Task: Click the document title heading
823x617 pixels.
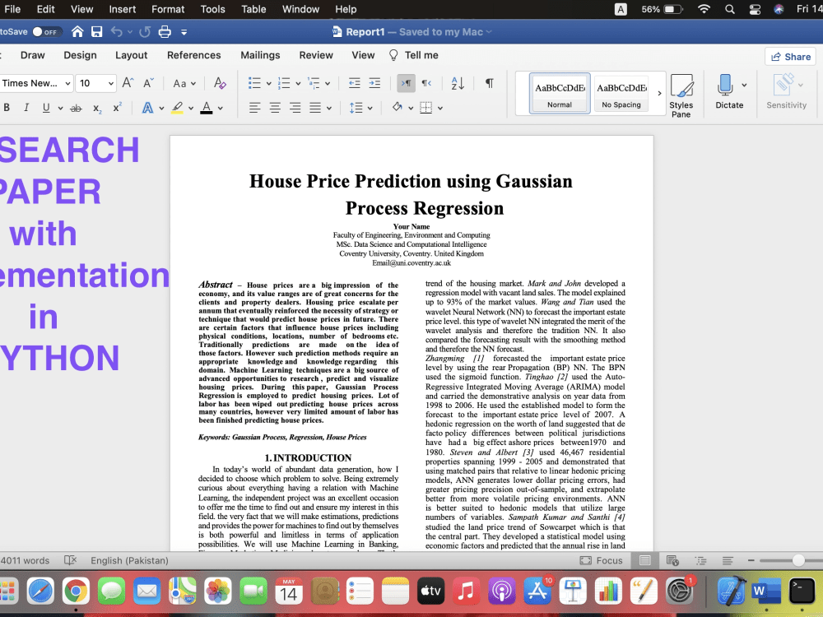Action: coord(411,194)
